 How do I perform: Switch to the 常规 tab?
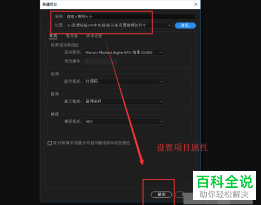(53, 36)
